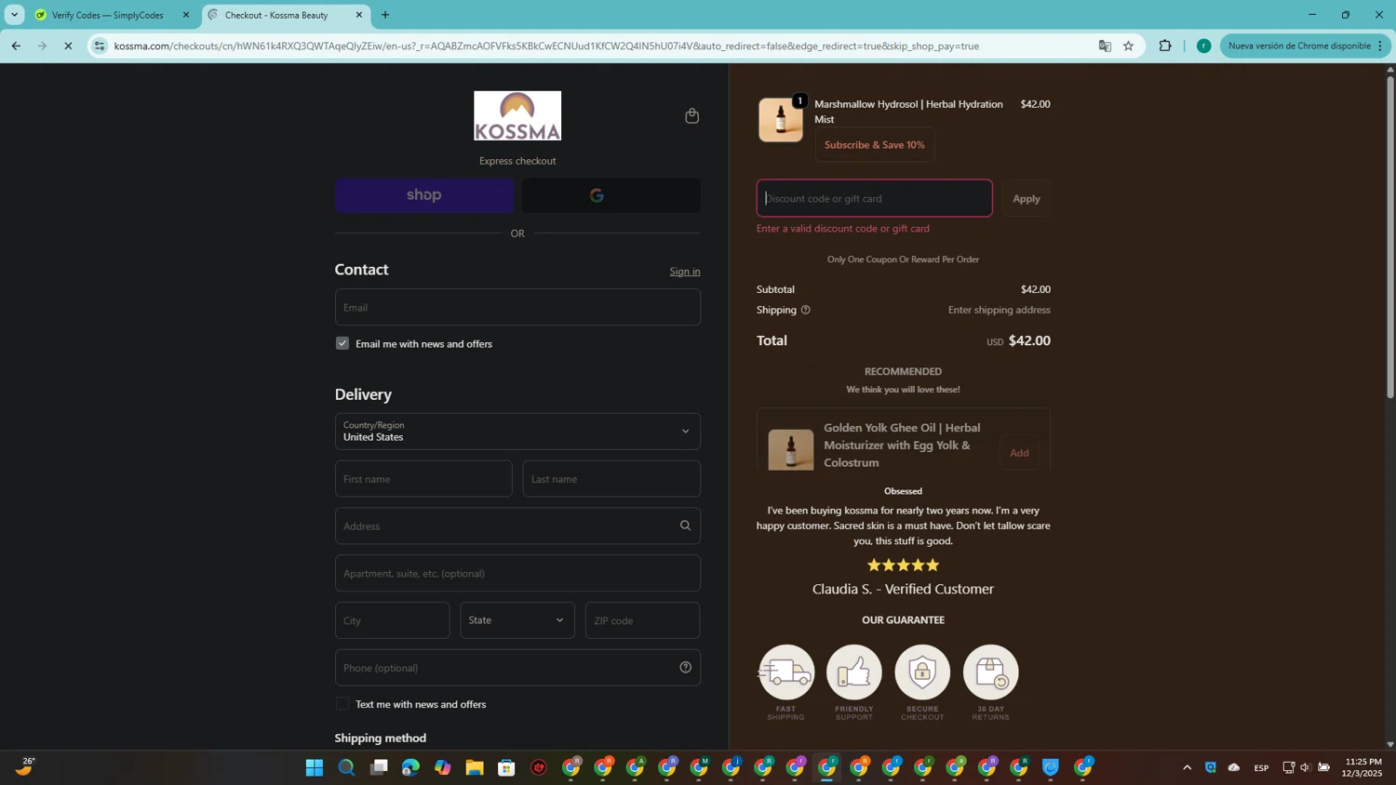The image size is (1396, 785).
Task: Open the tab search dropdown arrow
Action: [14, 15]
